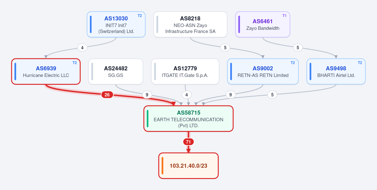Select the 4 badge below AS13030
377x190 pixels.
click(x=82, y=48)
